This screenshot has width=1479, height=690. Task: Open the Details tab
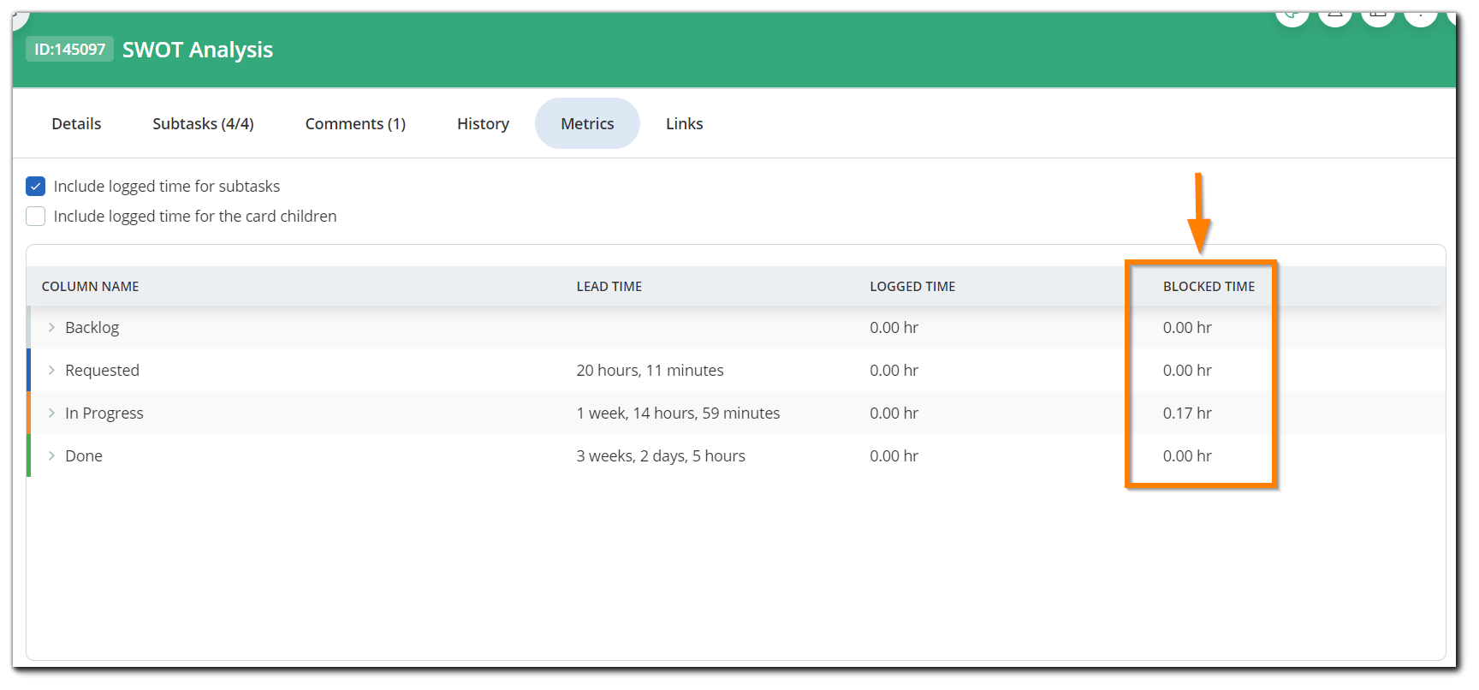coord(76,123)
